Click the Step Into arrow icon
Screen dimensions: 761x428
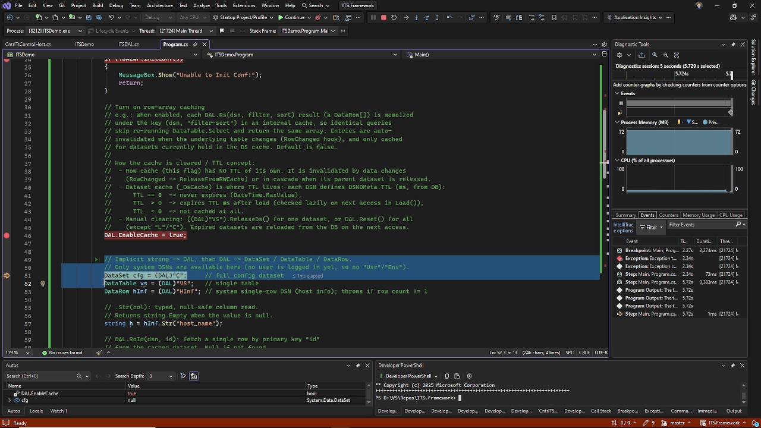[416, 17]
